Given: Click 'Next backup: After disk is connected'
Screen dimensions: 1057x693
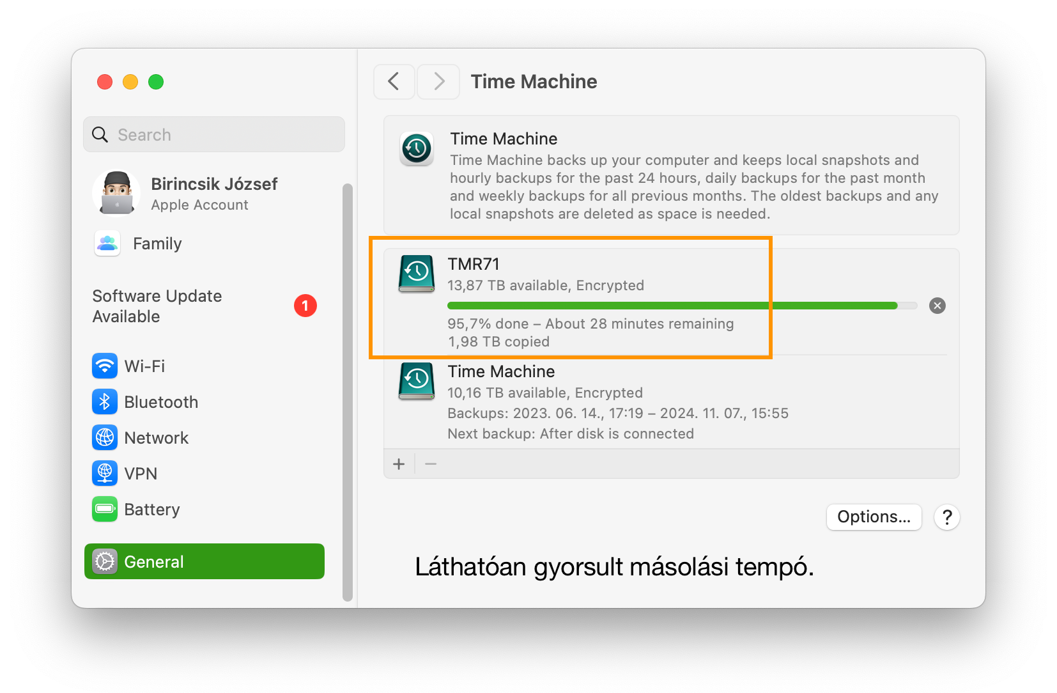Looking at the screenshot, I should coord(571,433).
